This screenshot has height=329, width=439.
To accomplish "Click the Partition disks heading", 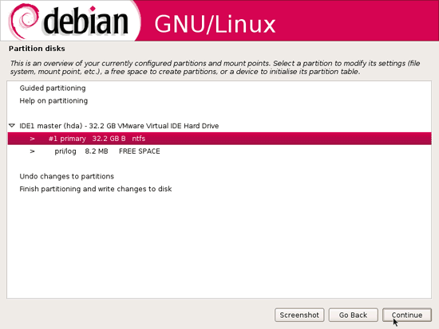I will point(37,49).
